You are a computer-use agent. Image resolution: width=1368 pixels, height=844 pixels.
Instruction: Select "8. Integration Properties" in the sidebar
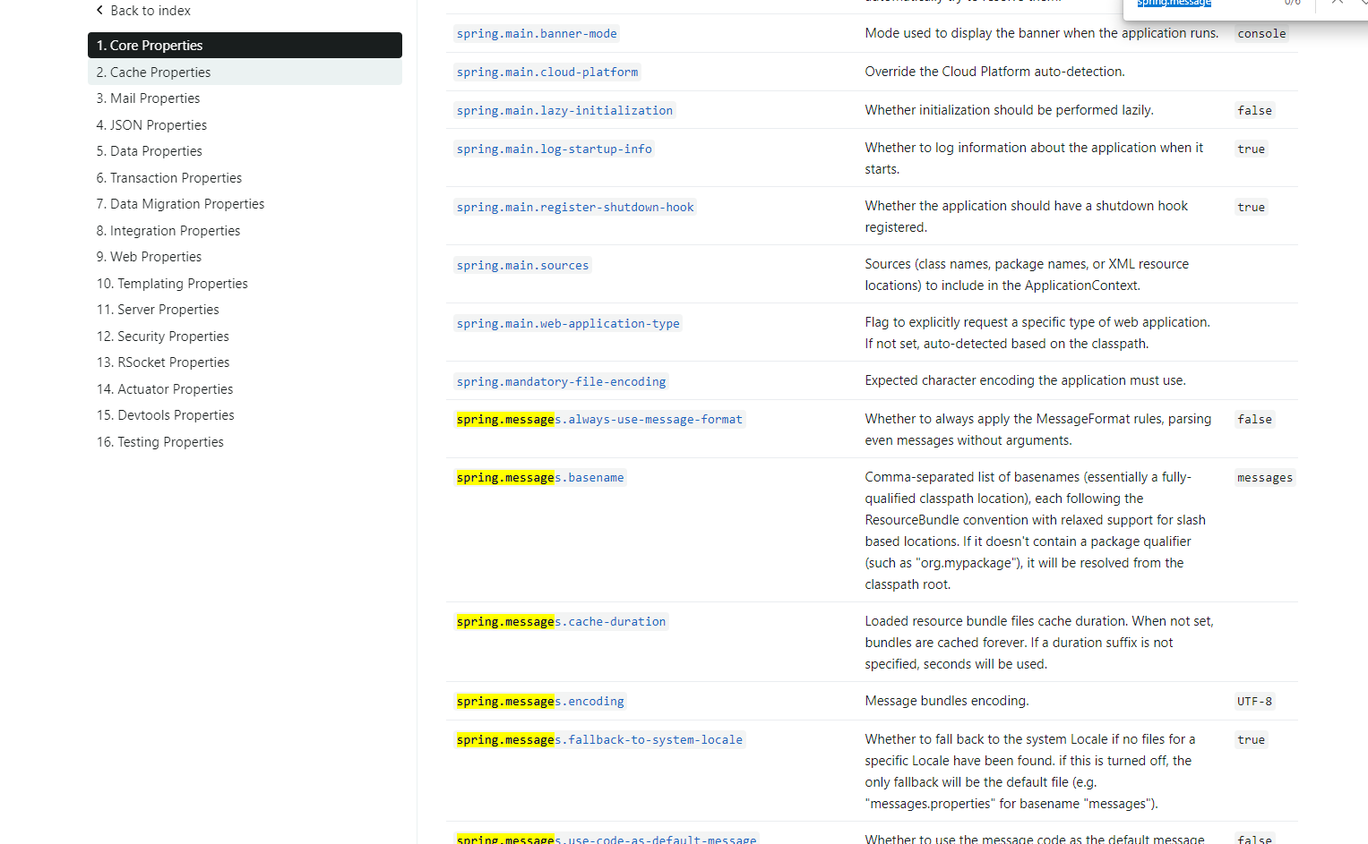(x=168, y=231)
